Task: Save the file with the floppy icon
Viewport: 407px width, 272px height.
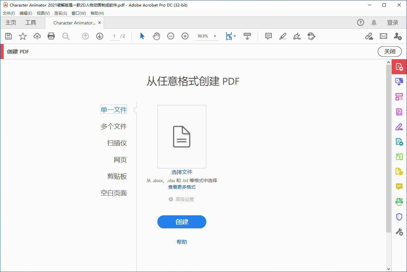Action: [8, 36]
